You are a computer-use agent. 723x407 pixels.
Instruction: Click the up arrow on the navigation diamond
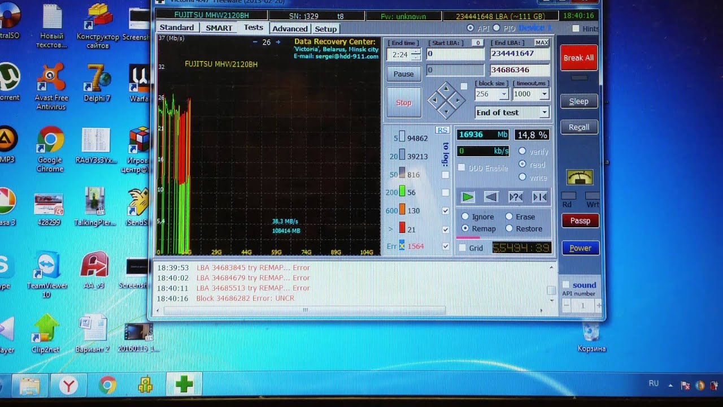coord(446,89)
